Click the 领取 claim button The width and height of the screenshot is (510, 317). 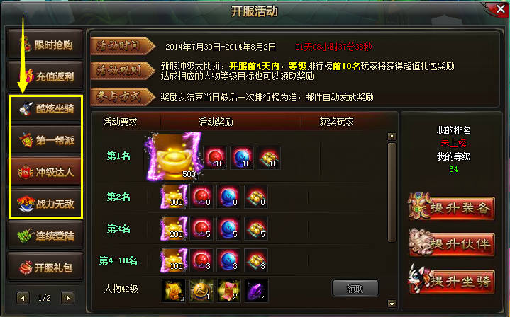355,288
